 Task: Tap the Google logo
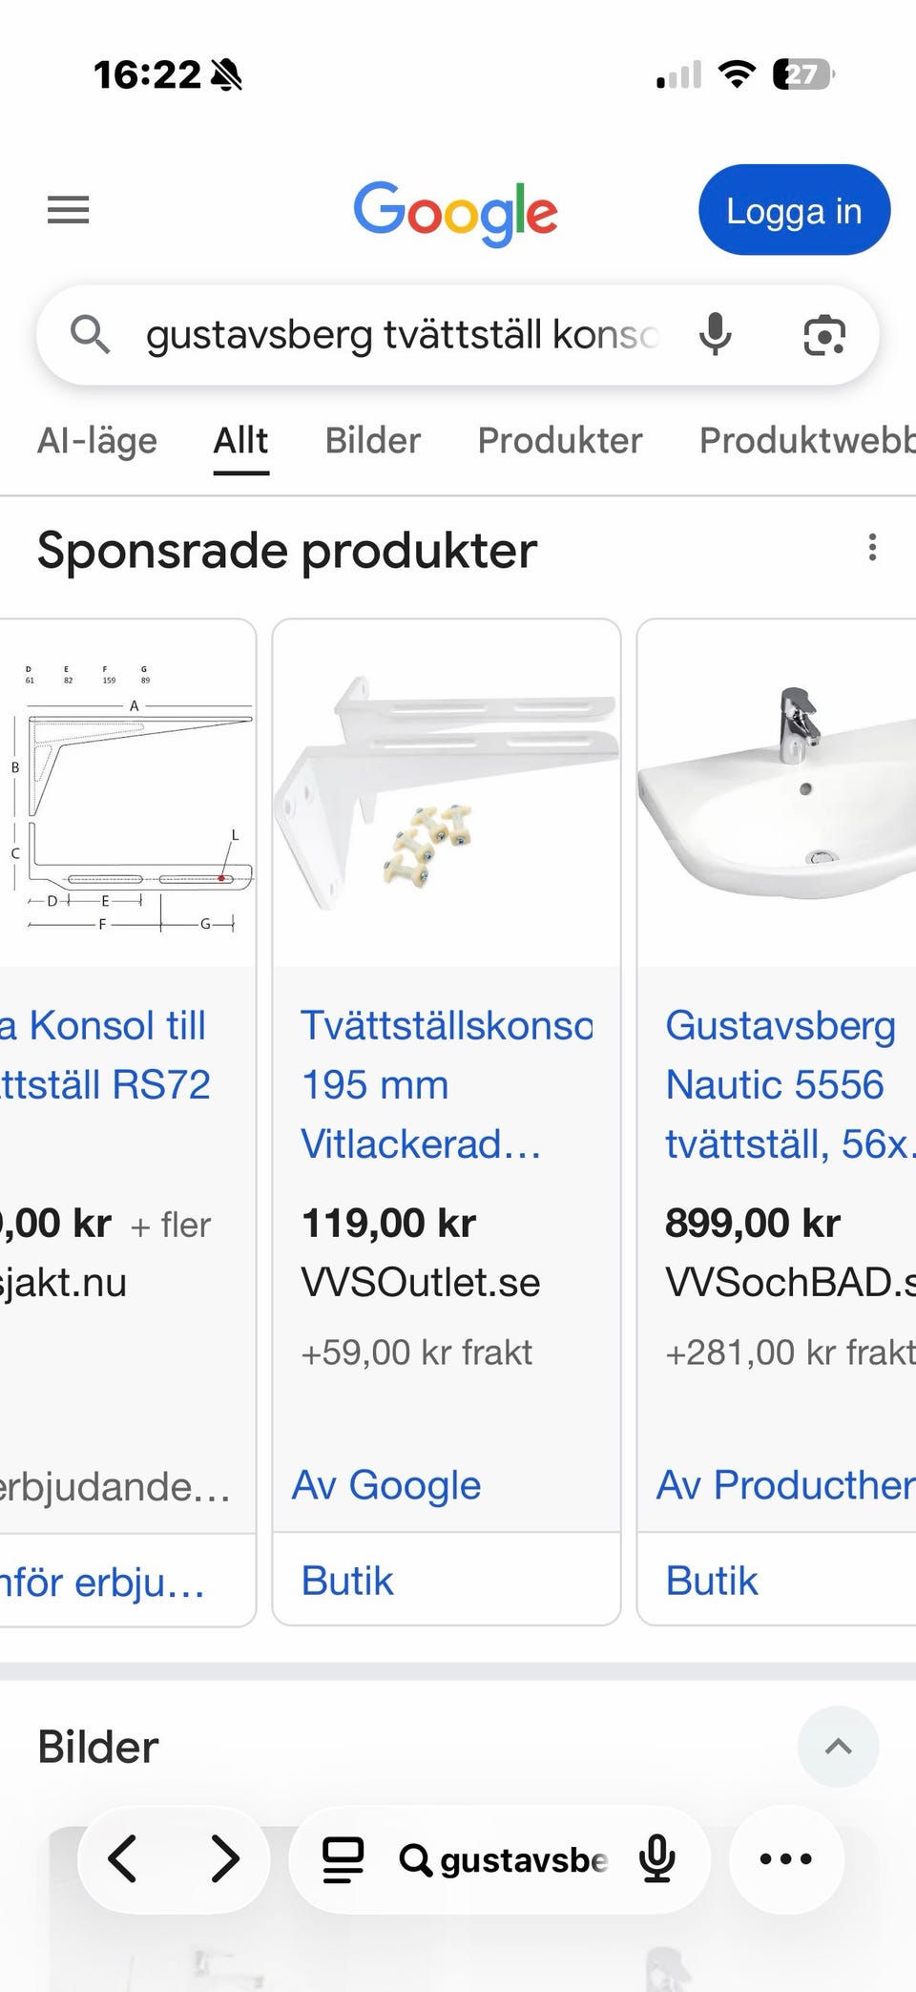455,212
